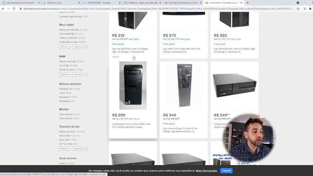Close the Portainer tab
This screenshot has height=176, width=313.
[79, 3]
